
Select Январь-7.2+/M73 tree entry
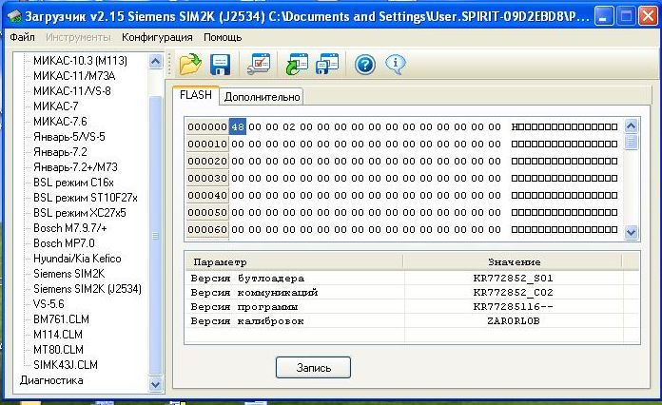[75, 167]
